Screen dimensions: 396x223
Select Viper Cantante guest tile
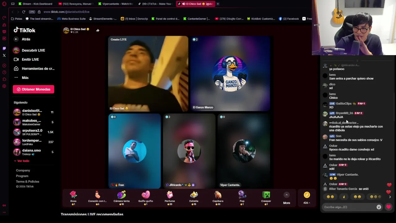[x=244, y=151]
